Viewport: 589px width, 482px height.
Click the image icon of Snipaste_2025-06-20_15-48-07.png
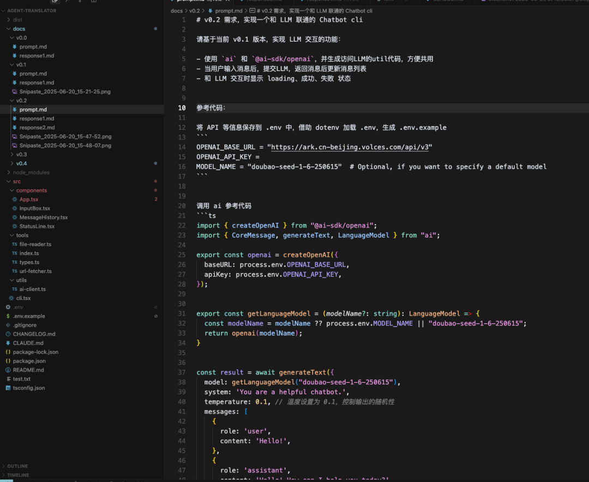coord(14,146)
